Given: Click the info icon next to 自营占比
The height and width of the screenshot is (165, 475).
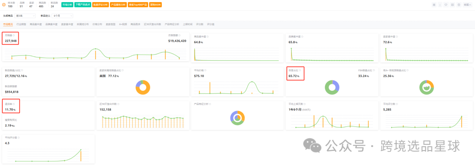Looking at the screenshot, I should [x=300, y=70].
